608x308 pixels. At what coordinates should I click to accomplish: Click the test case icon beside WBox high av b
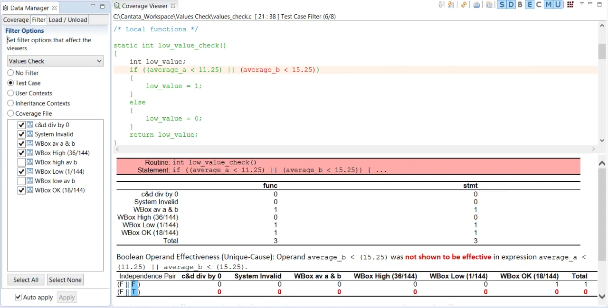(30, 162)
